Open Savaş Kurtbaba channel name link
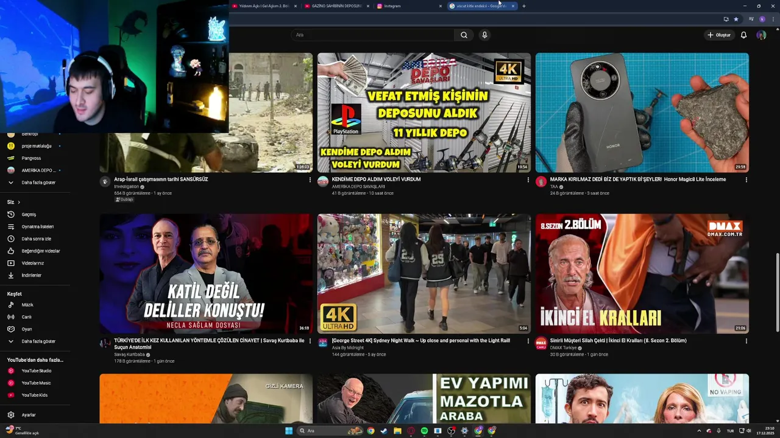 pyautogui.click(x=129, y=354)
